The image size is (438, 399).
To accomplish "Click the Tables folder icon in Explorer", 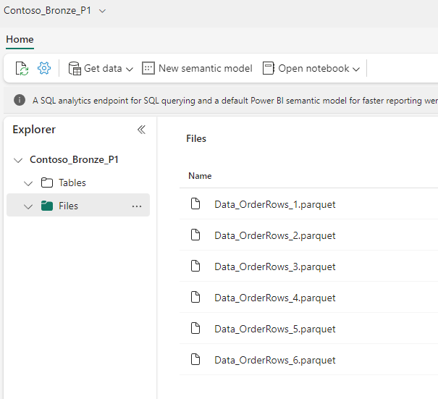I will tap(47, 182).
